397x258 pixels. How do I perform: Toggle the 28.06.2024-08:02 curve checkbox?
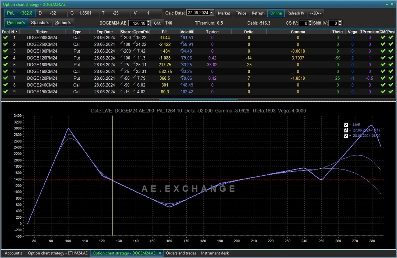point(346,136)
